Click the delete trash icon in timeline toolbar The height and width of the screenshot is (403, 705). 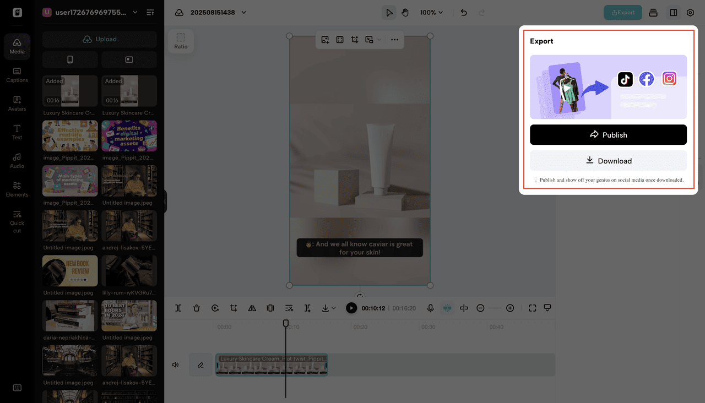pyautogui.click(x=197, y=308)
